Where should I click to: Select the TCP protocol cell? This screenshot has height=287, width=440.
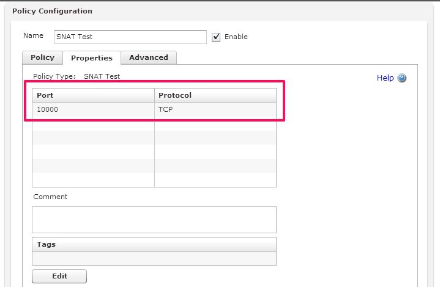coord(215,109)
